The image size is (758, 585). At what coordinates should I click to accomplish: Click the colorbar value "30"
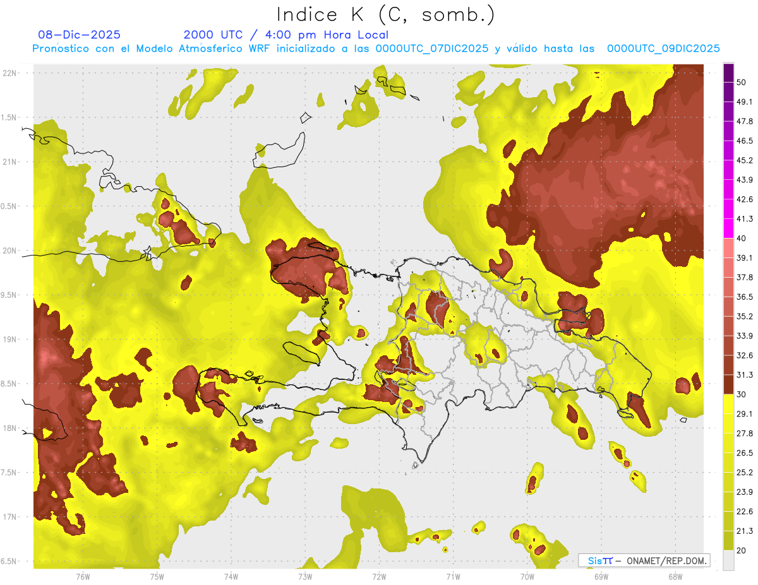point(741,394)
